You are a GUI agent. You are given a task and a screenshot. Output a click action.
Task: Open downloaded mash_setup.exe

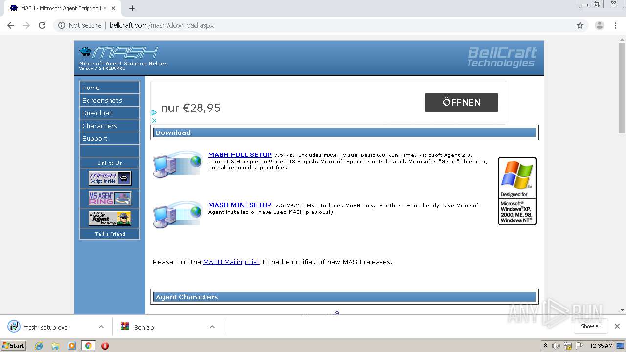pos(45,327)
